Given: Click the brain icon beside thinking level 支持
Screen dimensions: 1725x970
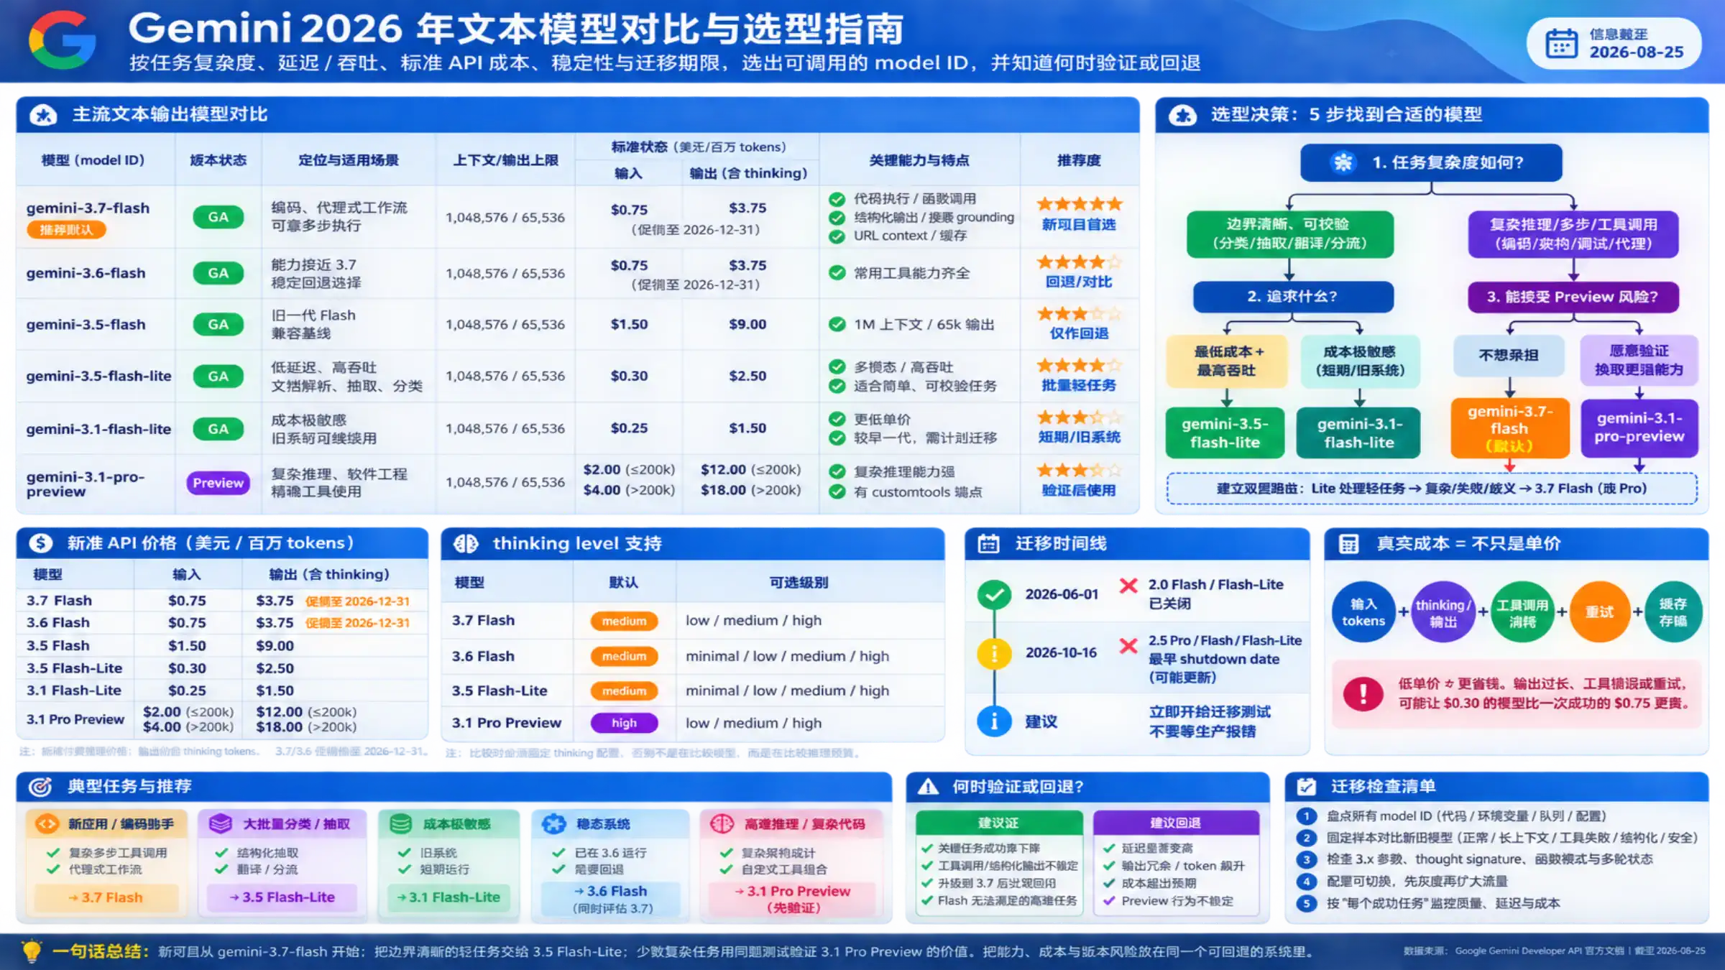Looking at the screenshot, I should 466,544.
